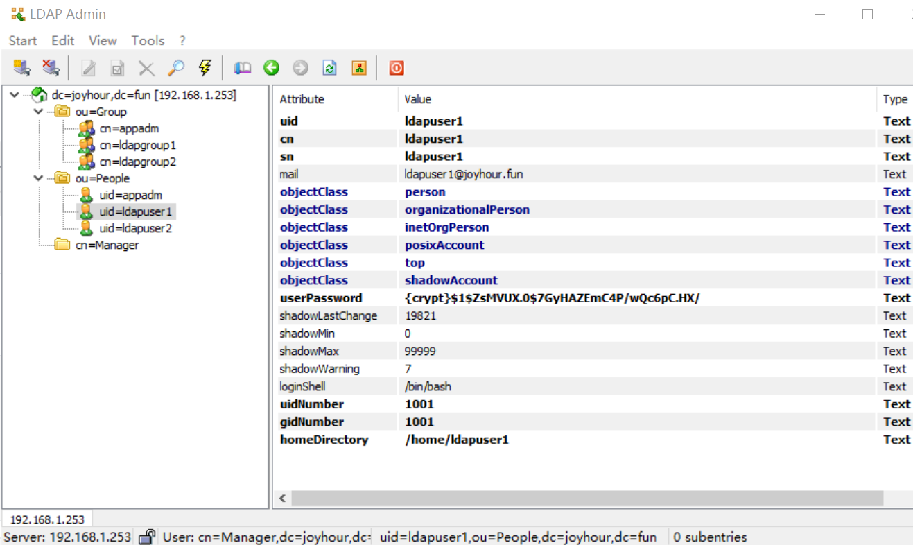Viewport: 913px width, 545px height.
Task: Select the homeDirectory value /home/ldapuser1
Action: point(457,440)
